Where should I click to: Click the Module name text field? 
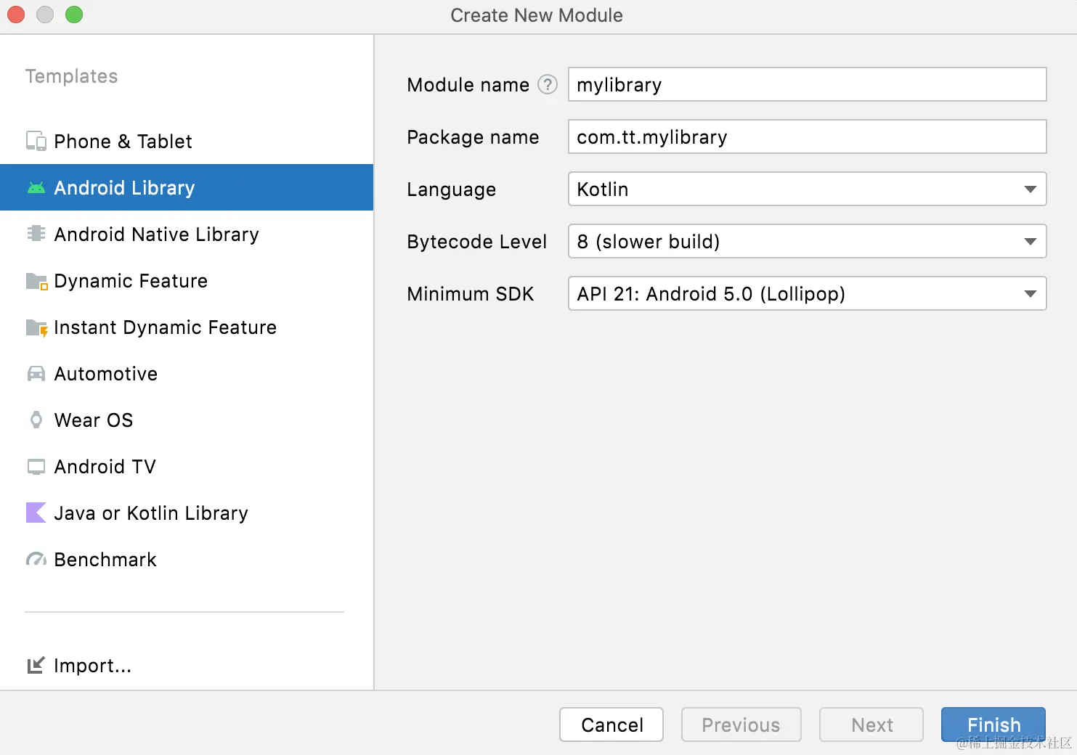pos(807,85)
